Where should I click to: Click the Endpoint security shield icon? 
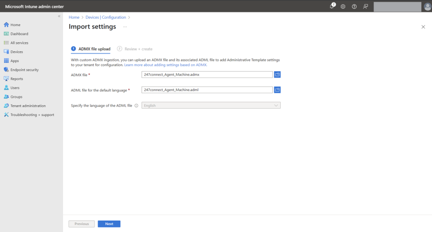click(6, 69)
